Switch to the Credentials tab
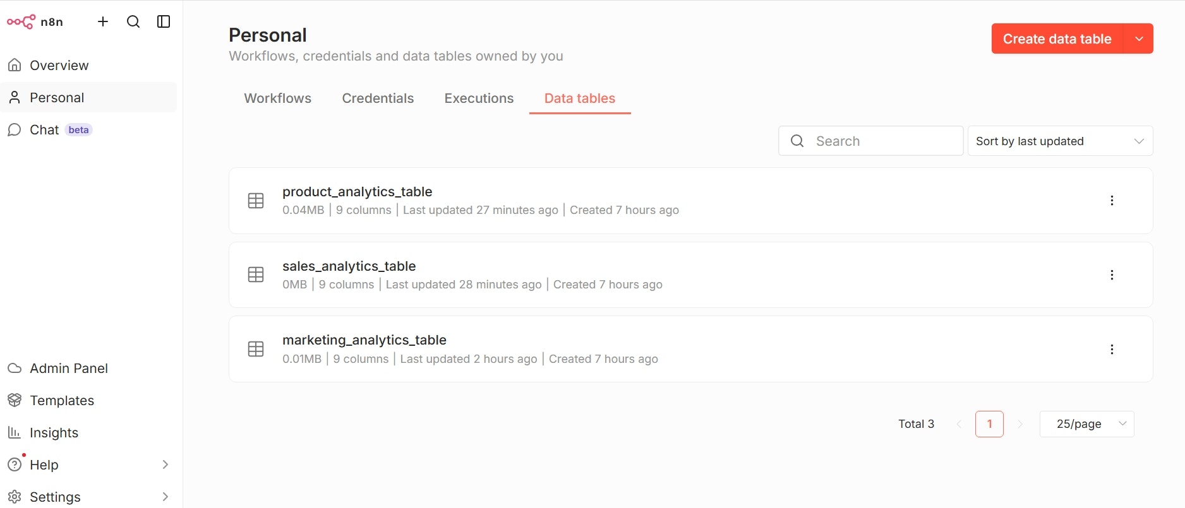This screenshot has height=508, width=1185. tap(378, 98)
